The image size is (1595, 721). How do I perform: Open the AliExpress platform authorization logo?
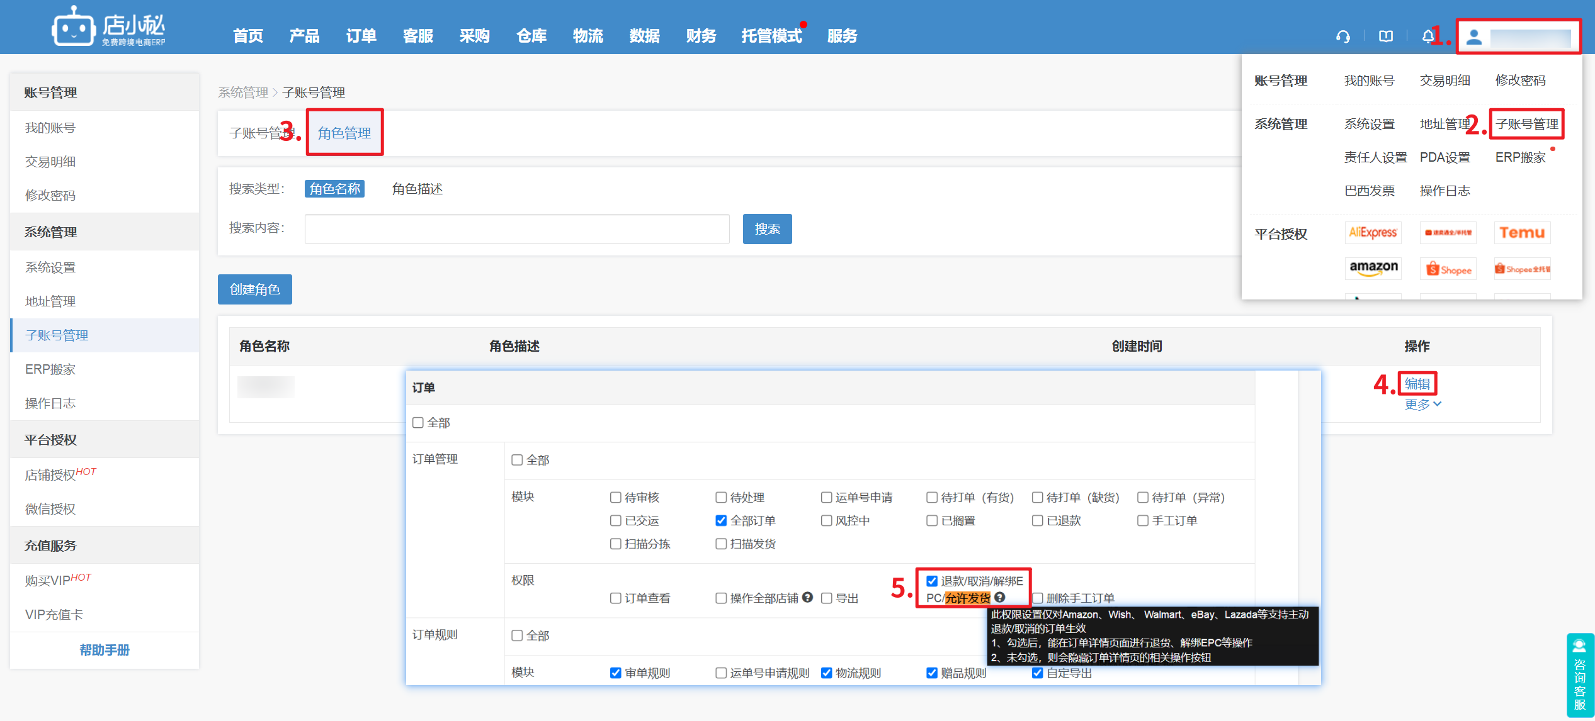(x=1373, y=233)
